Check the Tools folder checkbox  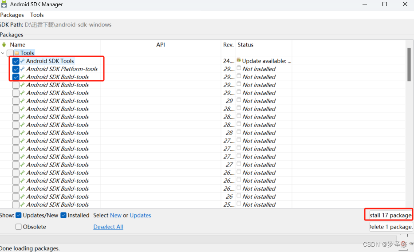click(10, 53)
